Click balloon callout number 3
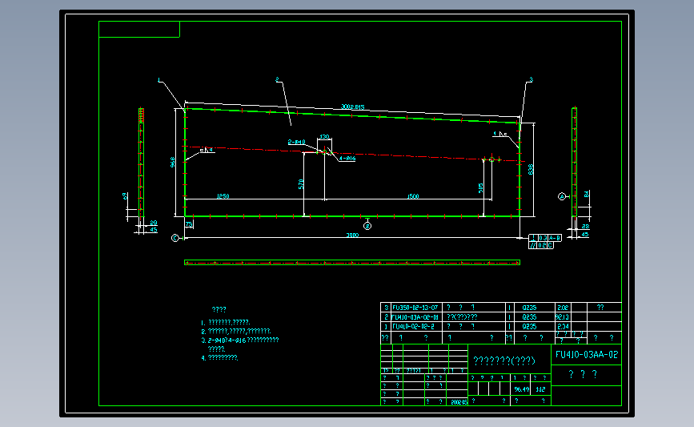Viewport: 694px width, 427px height. tap(531, 80)
